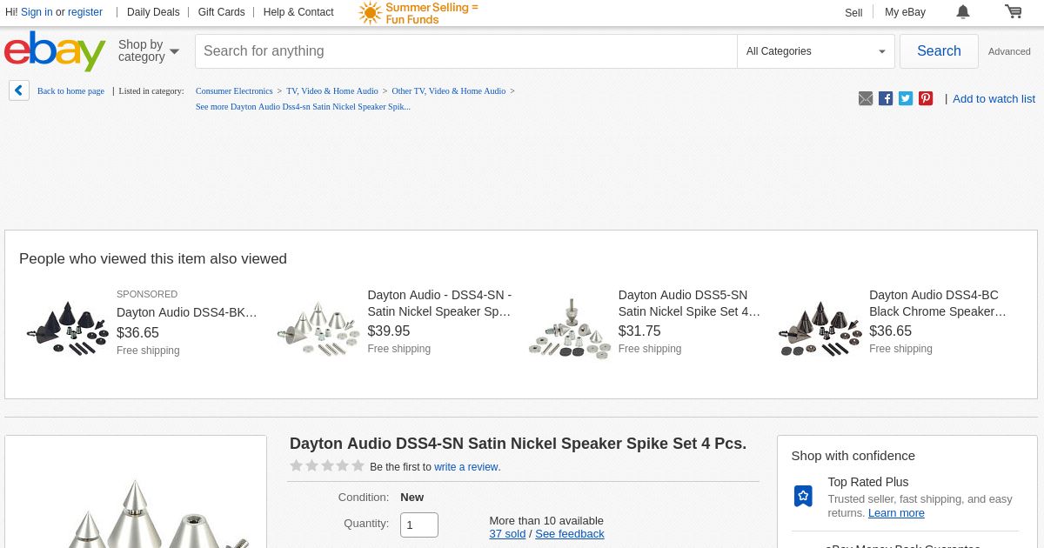Screen dimensions: 1044x548
Task: Share item via email icon
Action: coord(866,98)
